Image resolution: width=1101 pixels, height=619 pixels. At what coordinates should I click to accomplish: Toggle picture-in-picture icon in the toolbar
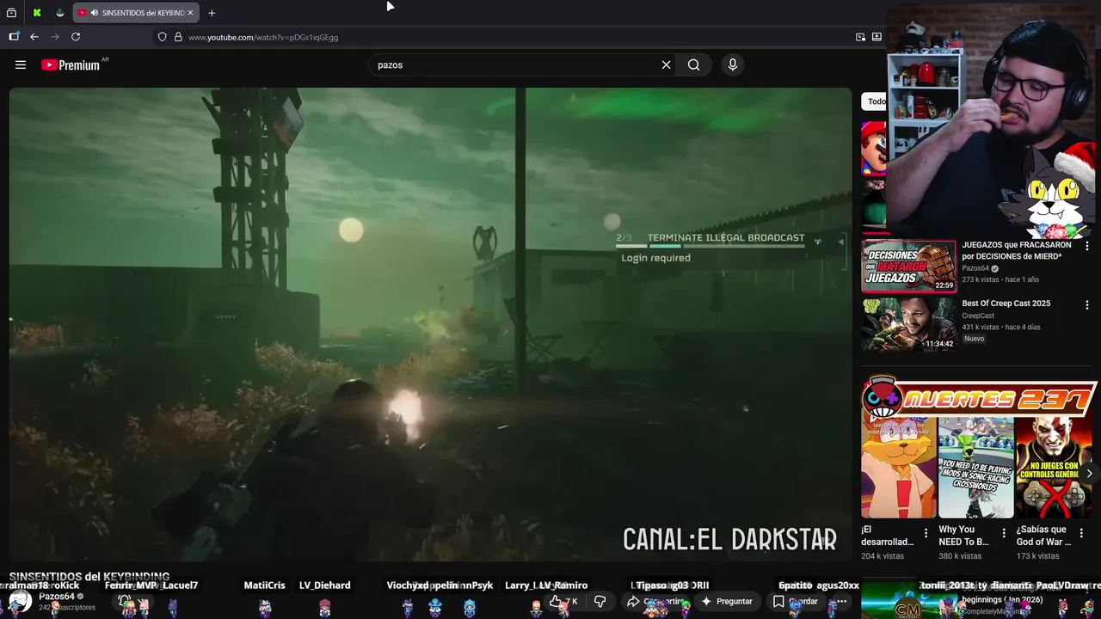pyautogui.click(x=860, y=37)
